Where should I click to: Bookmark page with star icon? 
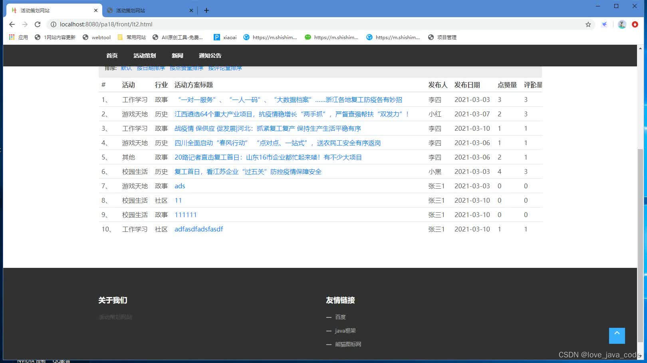pyautogui.click(x=588, y=24)
